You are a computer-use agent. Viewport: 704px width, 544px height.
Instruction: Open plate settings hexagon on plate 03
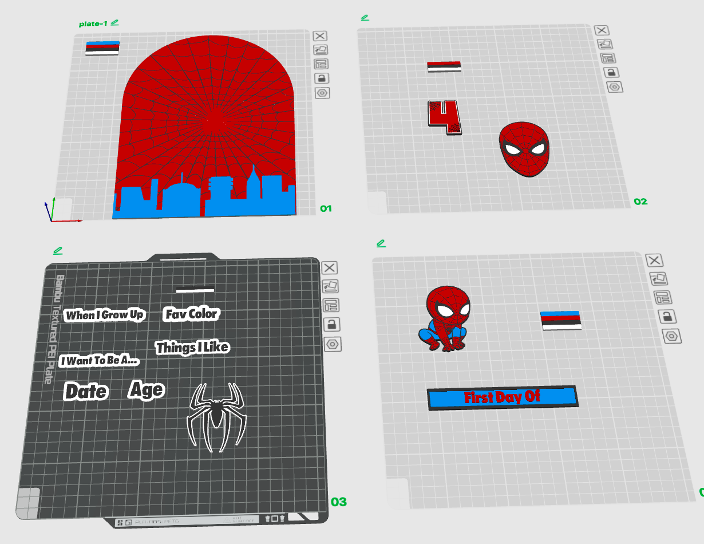point(333,344)
